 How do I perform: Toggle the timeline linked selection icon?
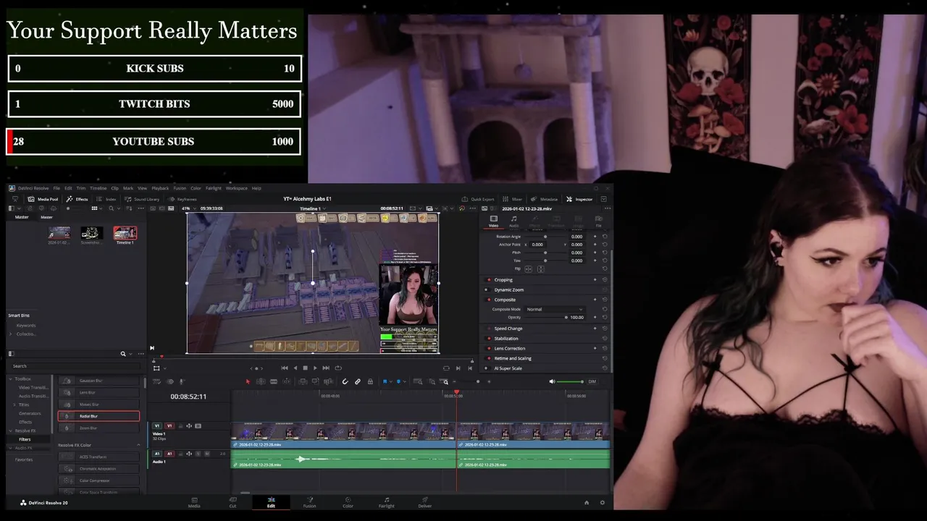(x=358, y=381)
